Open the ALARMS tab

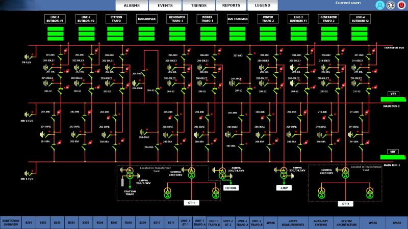coord(132,5)
